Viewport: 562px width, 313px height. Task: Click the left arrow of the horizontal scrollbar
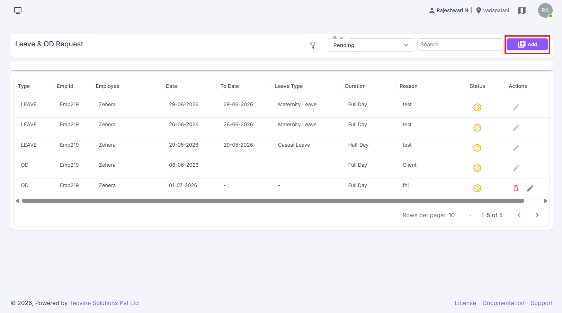[x=18, y=201]
